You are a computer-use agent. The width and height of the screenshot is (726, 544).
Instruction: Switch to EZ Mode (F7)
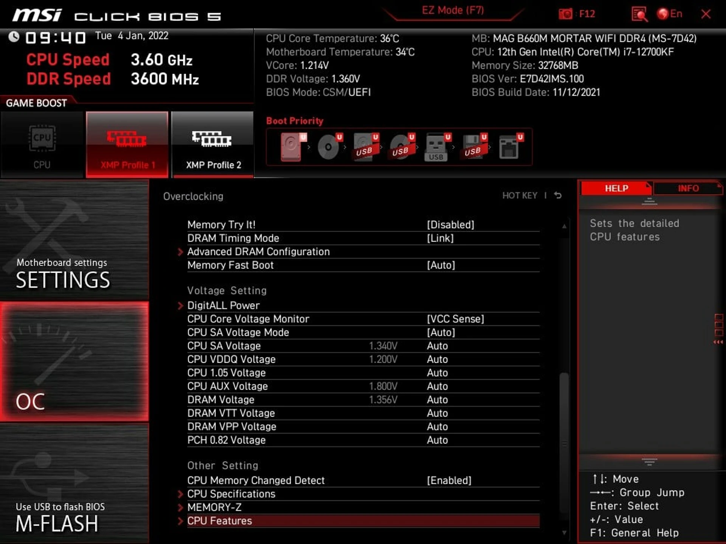tap(453, 10)
